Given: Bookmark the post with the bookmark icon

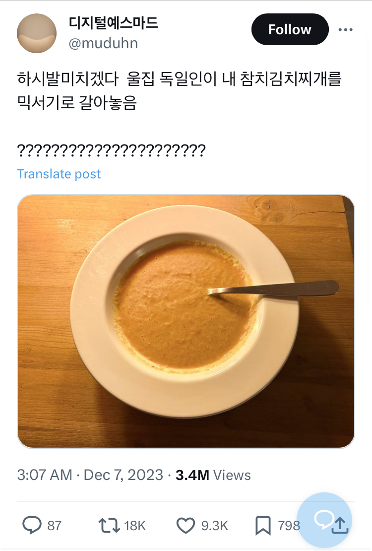Looking at the screenshot, I should (263, 526).
